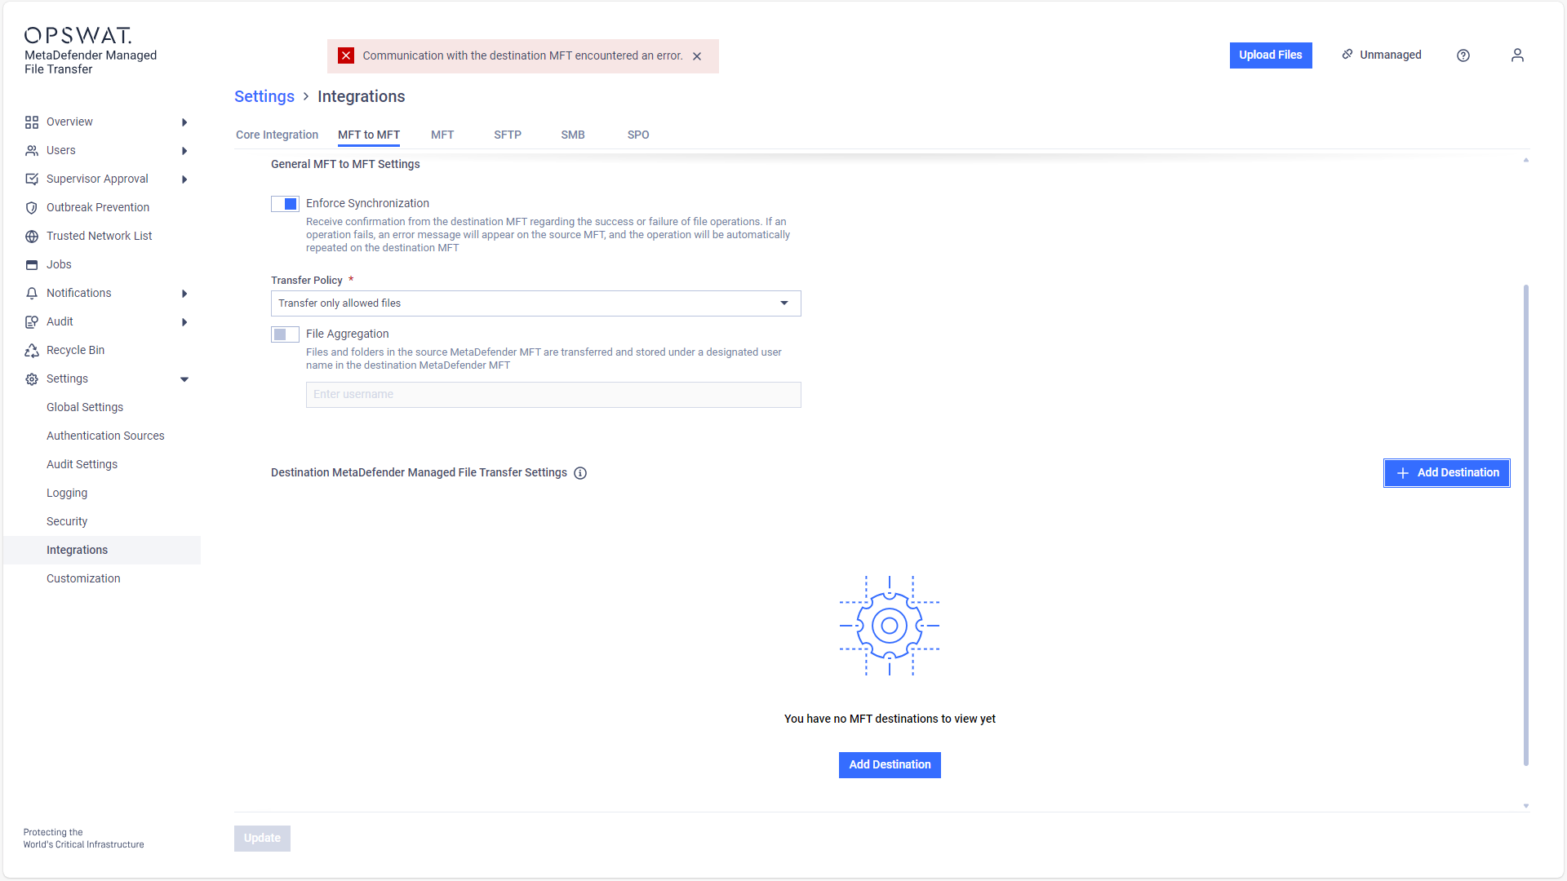
Task: Open Security in sidebar
Action: (x=67, y=522)
